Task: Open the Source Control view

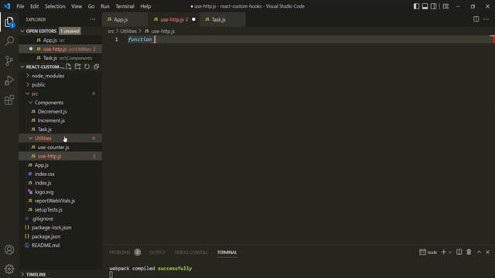Action: [x=9, y=60]
